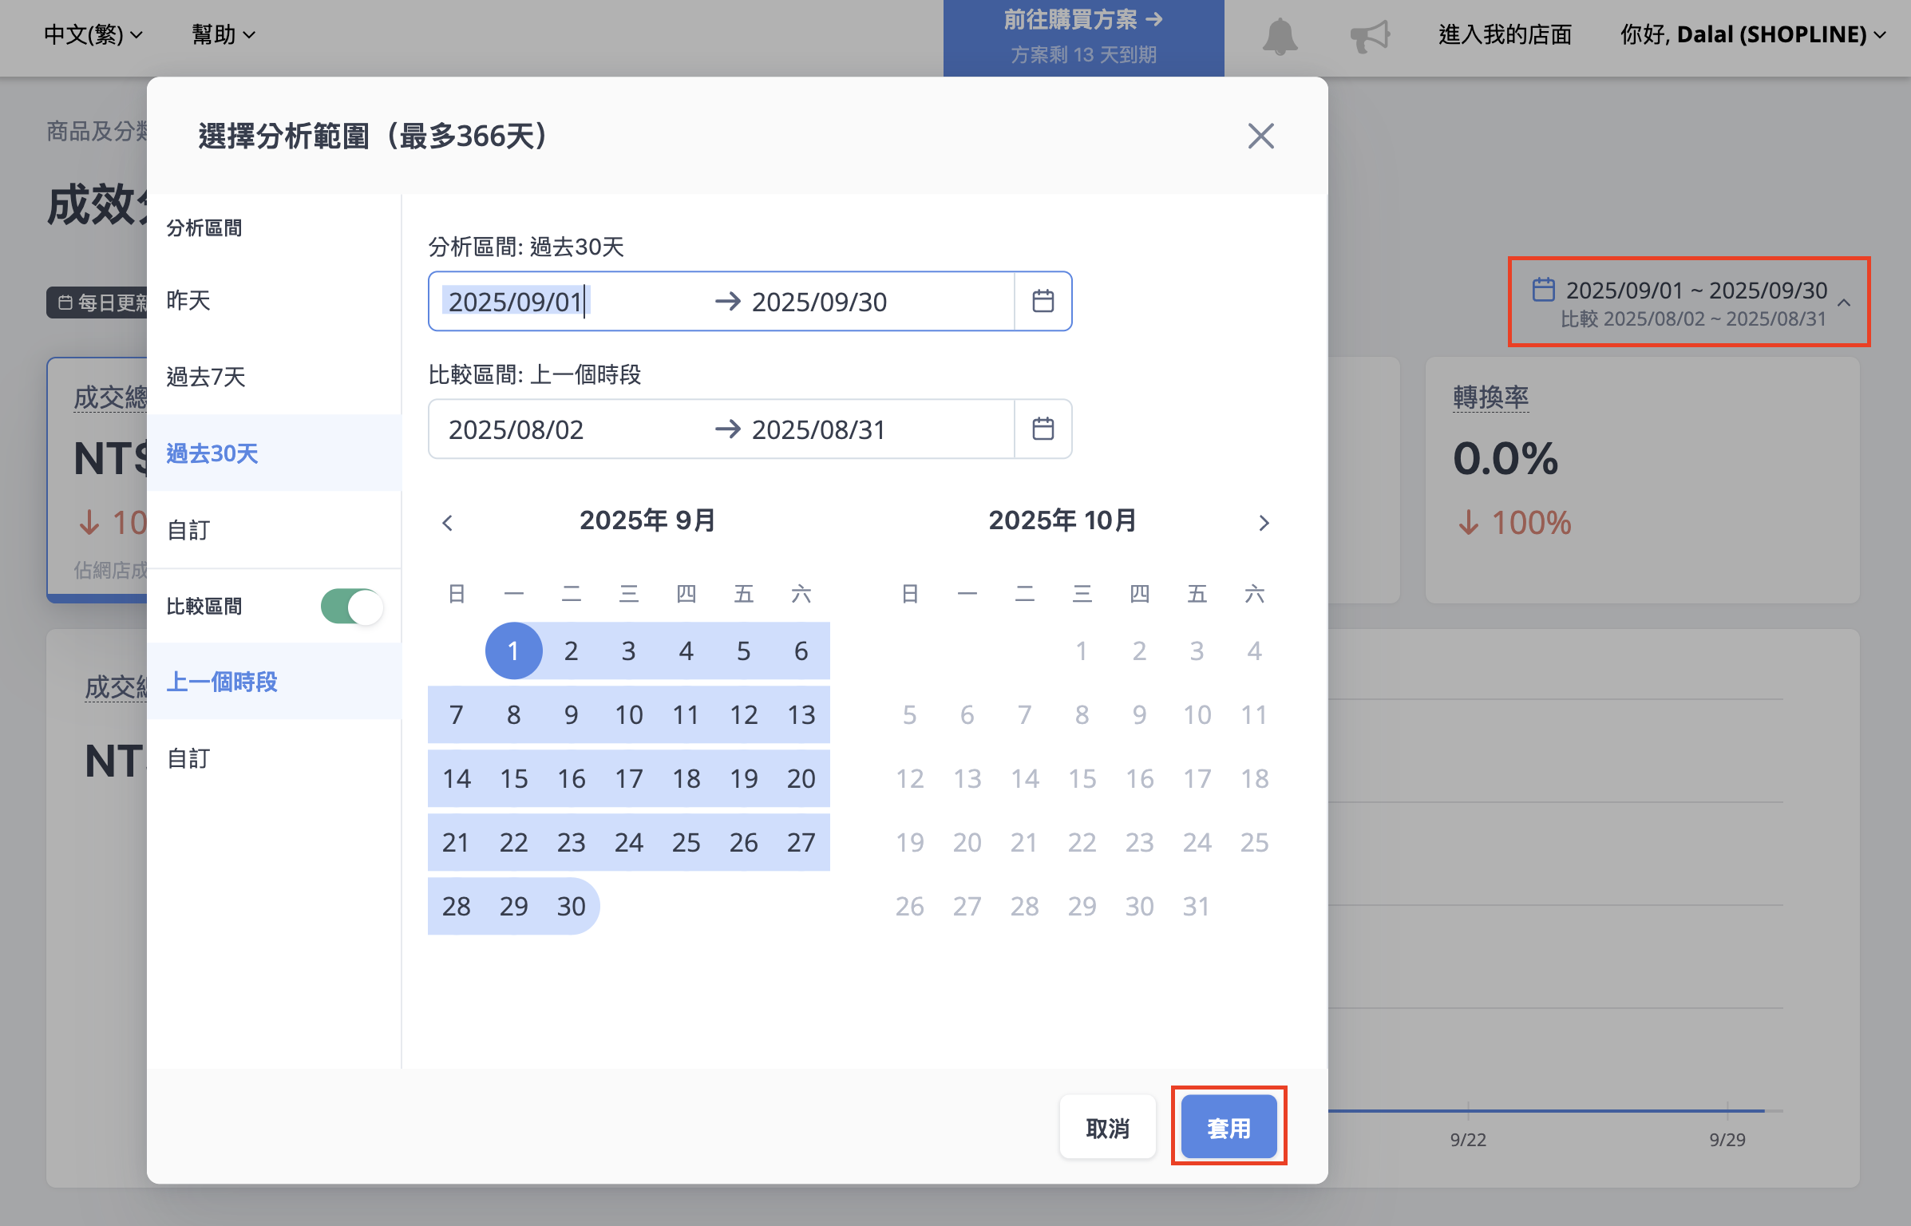Select September 1 in the calendar
This screenshot has height=1226, width=1911.
513,651
